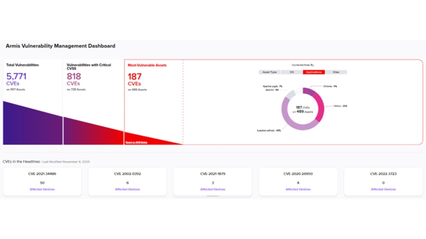The height and width of the screenshot is (239, 426).
Task: Click the Applications tab
Action: [314, 72]
